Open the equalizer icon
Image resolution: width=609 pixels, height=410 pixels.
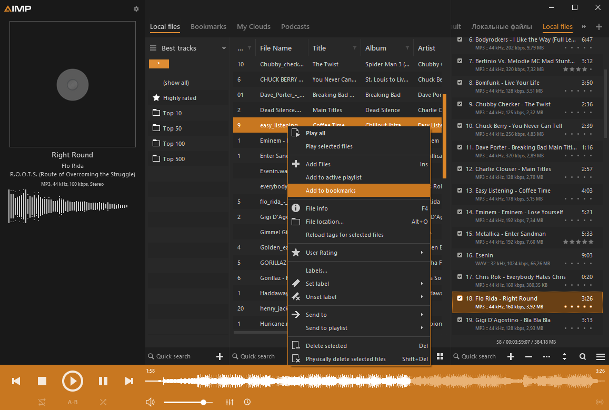click(230, 402)
